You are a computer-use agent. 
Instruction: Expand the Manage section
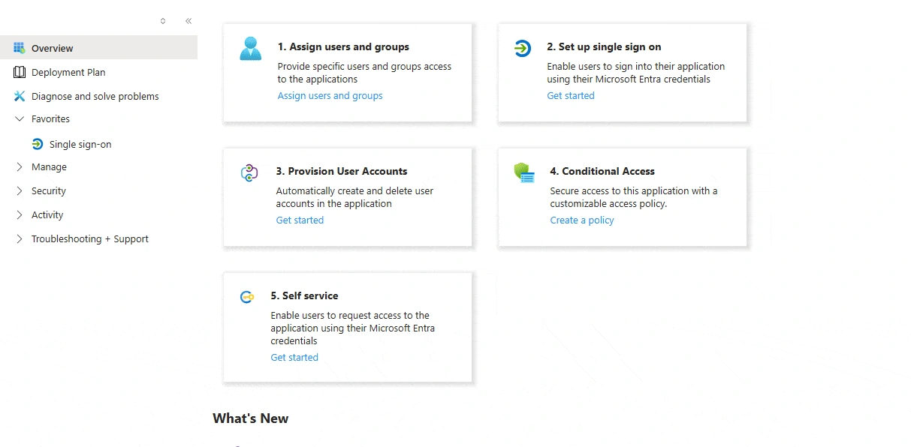18,166
